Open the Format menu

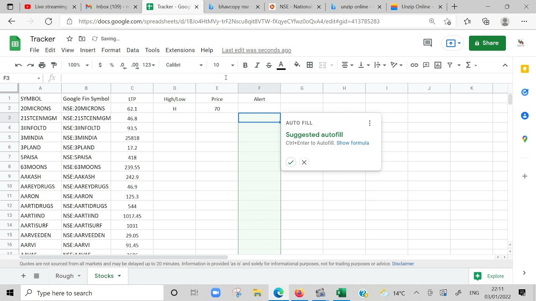coord(111,50)
